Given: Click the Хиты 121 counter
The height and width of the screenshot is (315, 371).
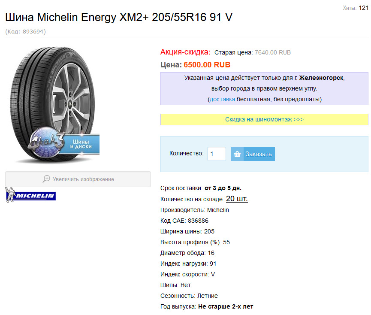Looking at the screenshot, I should pos(356,8).
